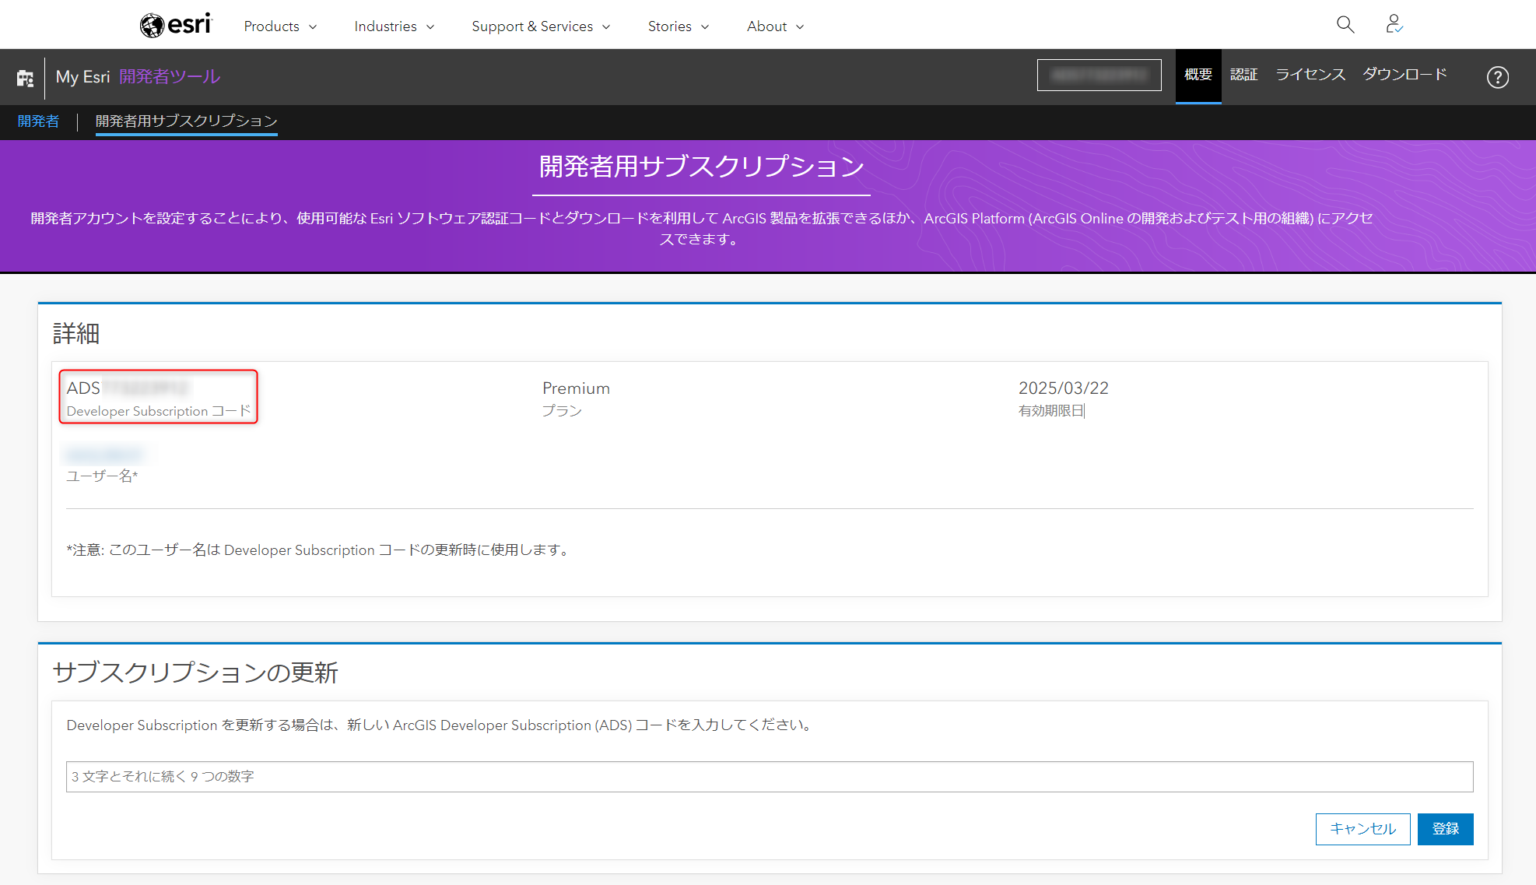Click the 有効期限日 label
1536x885 pixels.
(x=1050, y=411)
